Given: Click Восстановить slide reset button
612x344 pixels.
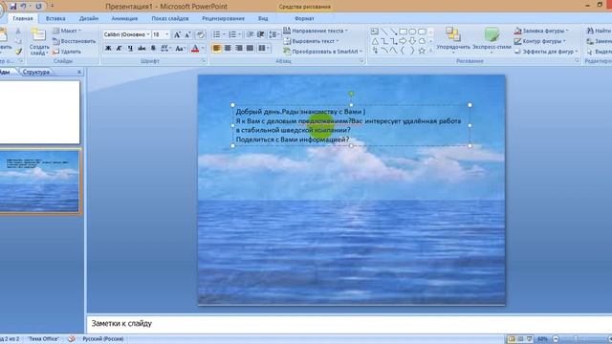Looking at the screenshot, I should (x=75, y=41).
